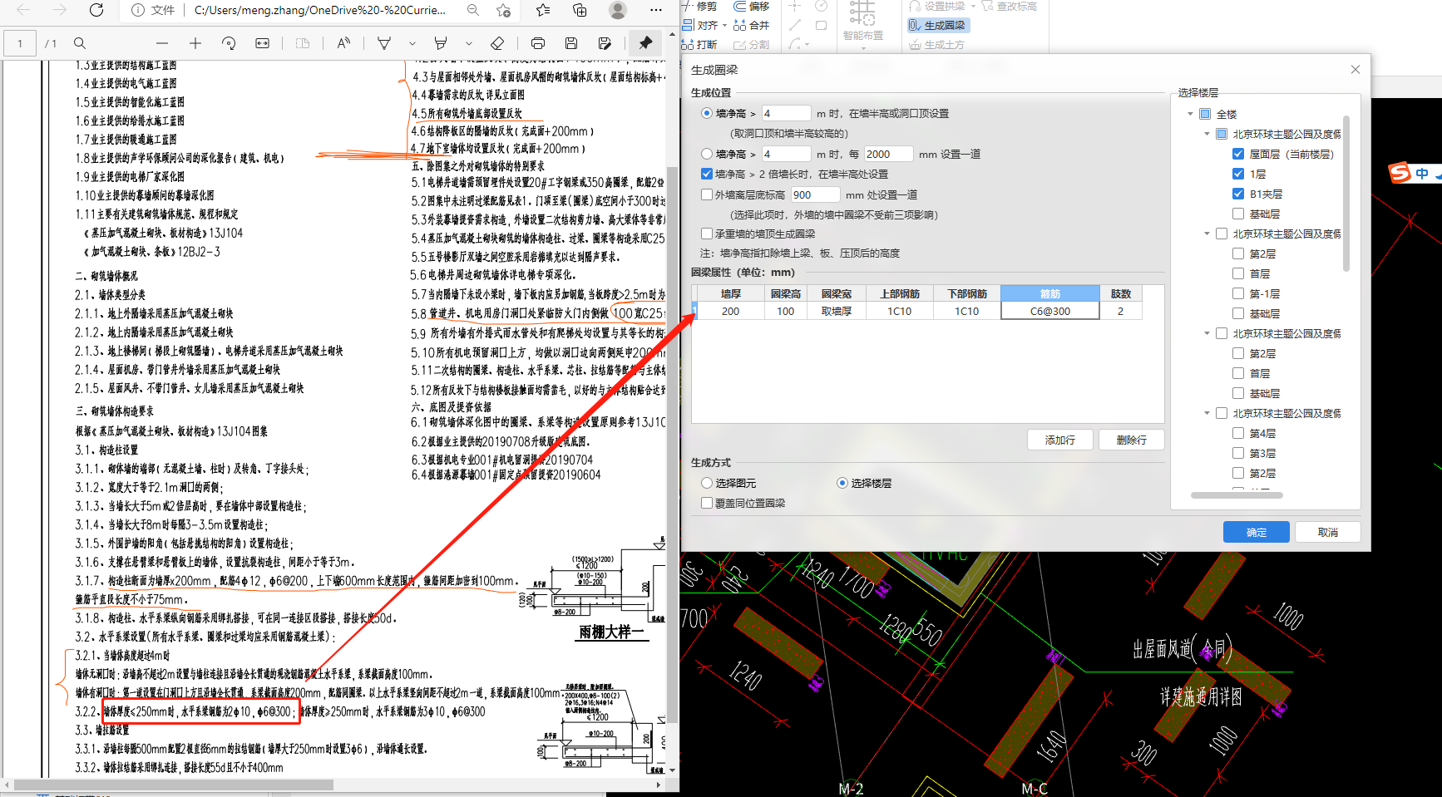Enable 覆盖同位置圈梁 checkbox
Image resolution: width=1442 pixels, height=797 pixels.
707,503
